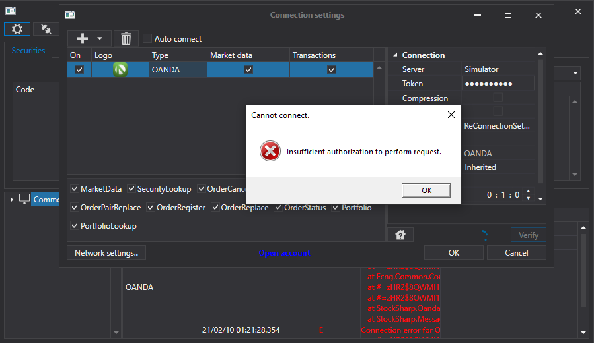Collapse the Connection property group

pos(394,55)
